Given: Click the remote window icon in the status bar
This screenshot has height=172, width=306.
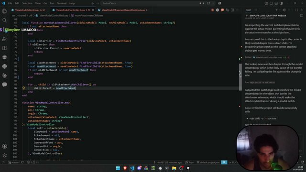Looking at the screenshot, I should (3, 162).
